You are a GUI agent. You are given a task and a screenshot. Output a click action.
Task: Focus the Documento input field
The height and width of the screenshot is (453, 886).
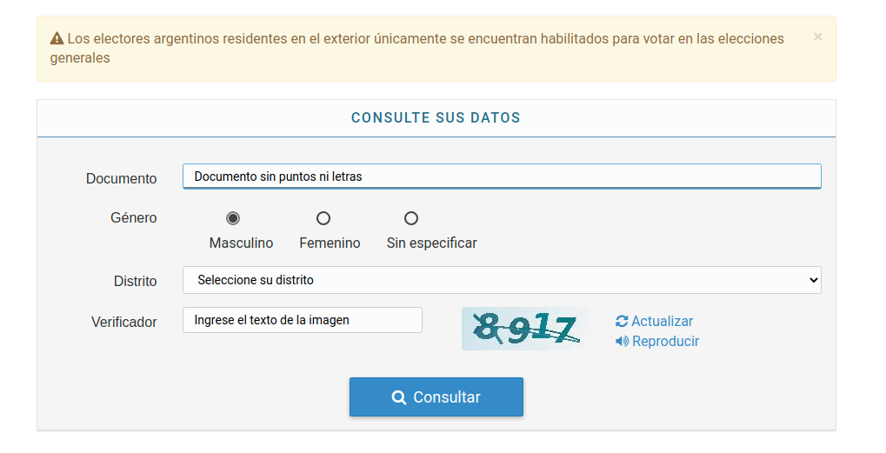[x=501, y=177]
